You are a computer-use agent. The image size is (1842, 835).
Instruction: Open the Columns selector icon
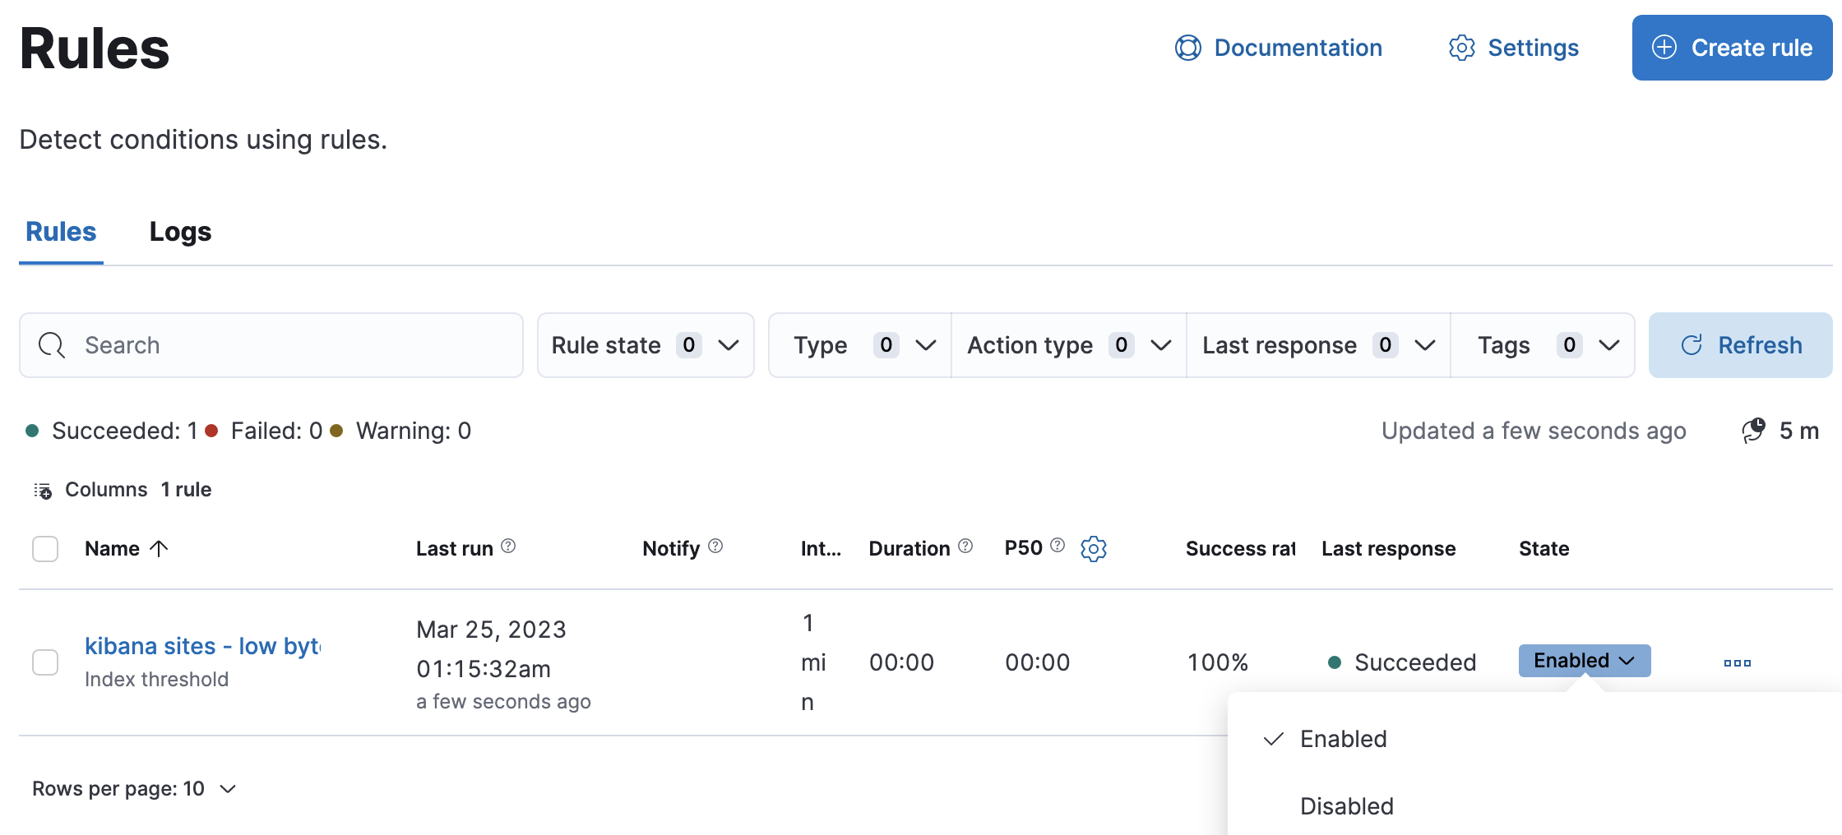click(43, 489)
